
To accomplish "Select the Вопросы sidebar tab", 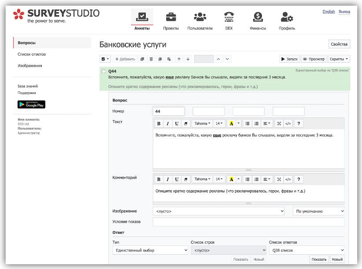I will pyautogui.click(x=52, y=43).
